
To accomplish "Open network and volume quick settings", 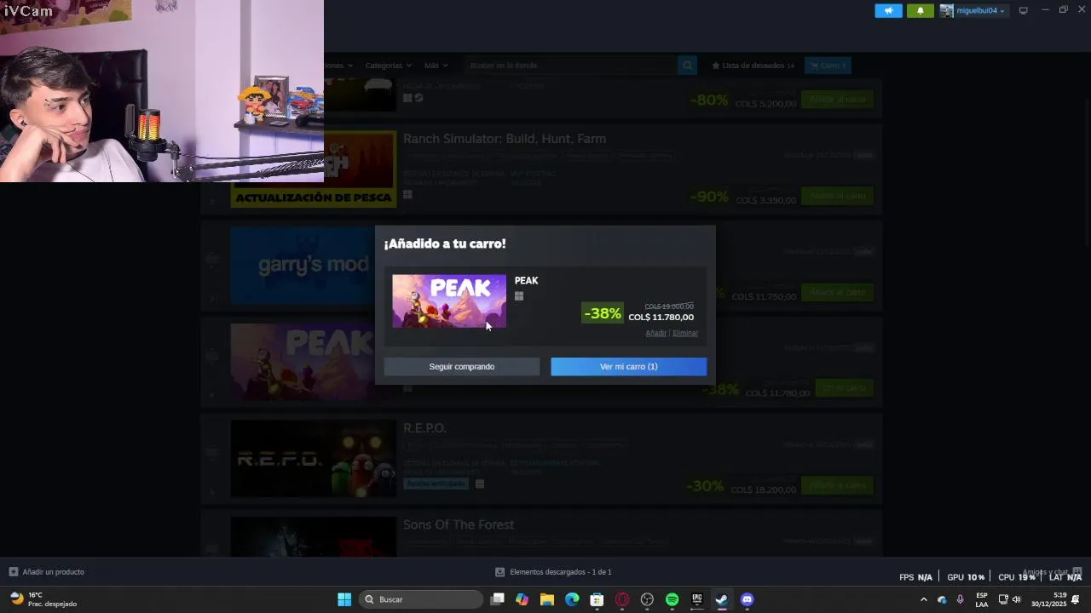I will click(1010, 599).
